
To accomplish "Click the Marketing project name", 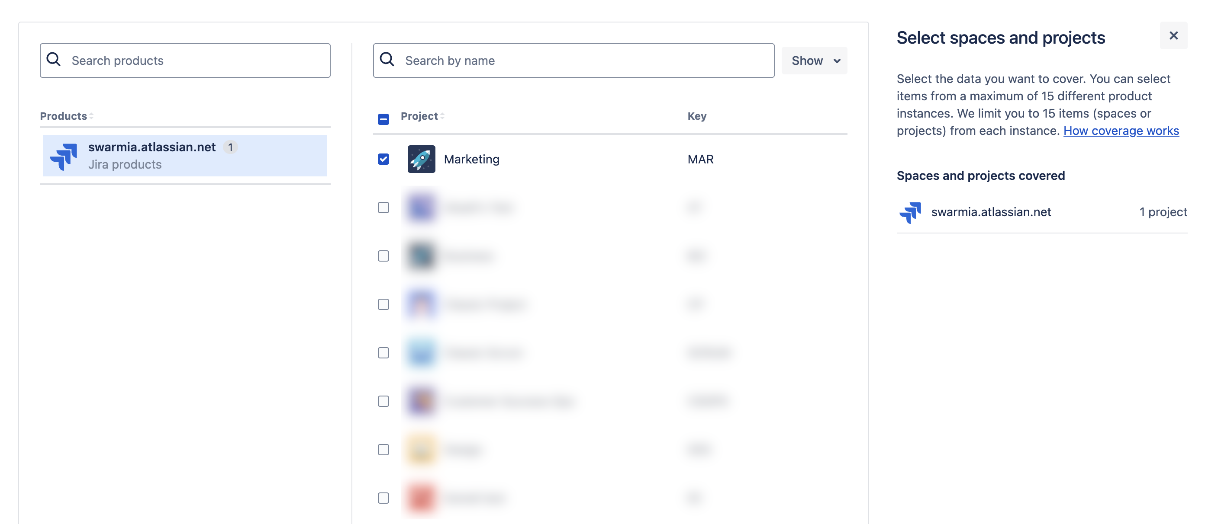I will click(471, 159).
